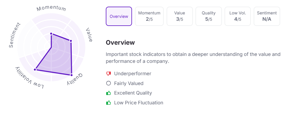Click the Quality data point on radar chart
The image size is (292, 113).
pos(71,75)
